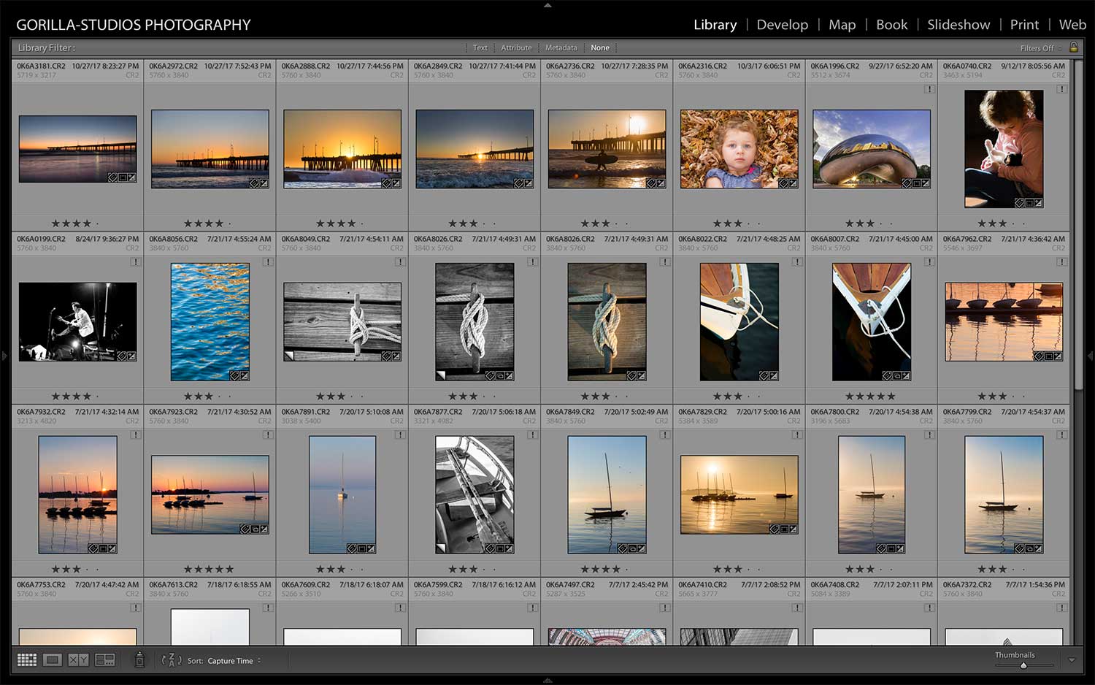
Task: Enable the Attribute library filter
Action: coord(516,47)
